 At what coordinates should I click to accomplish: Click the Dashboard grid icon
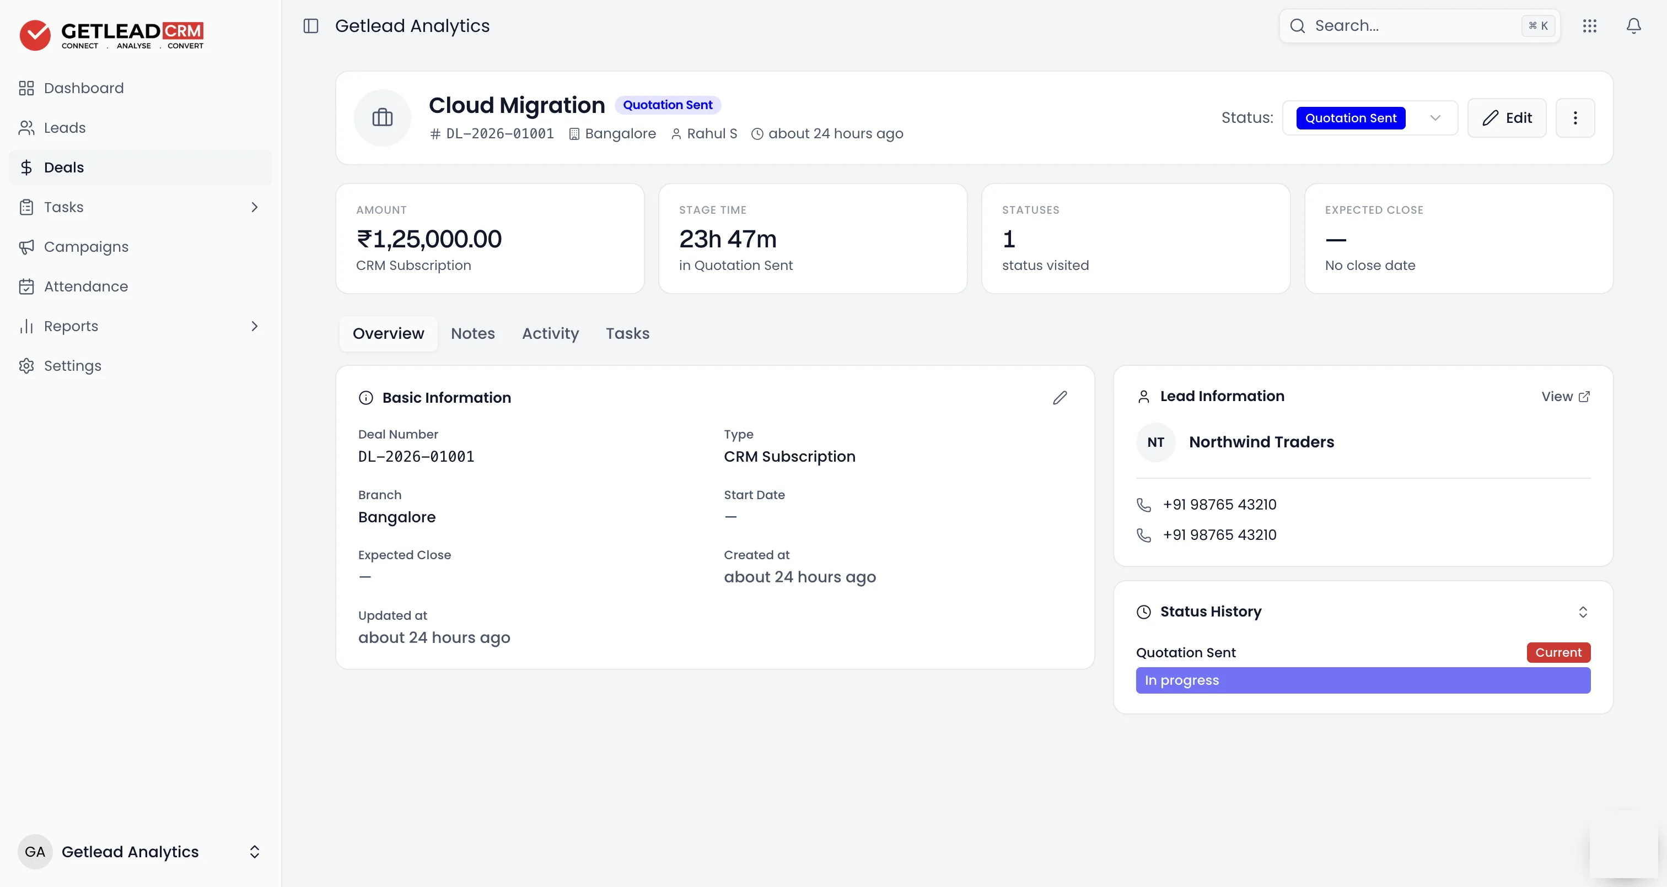coord(26,88)
